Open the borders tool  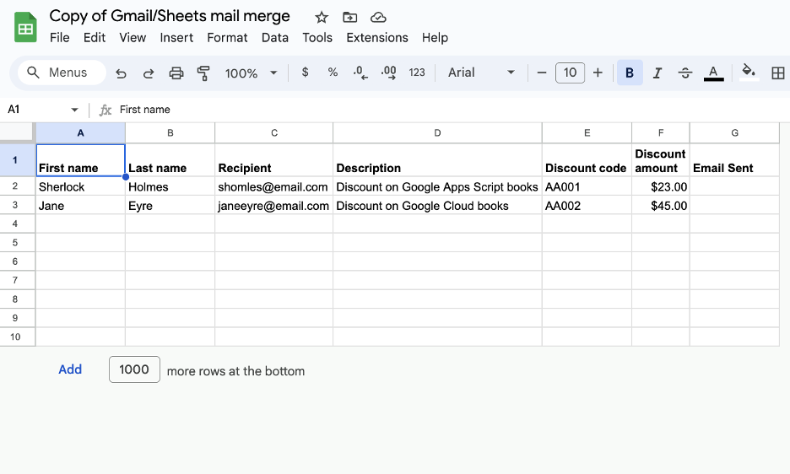pyautogui.click(x=778, y=73)
